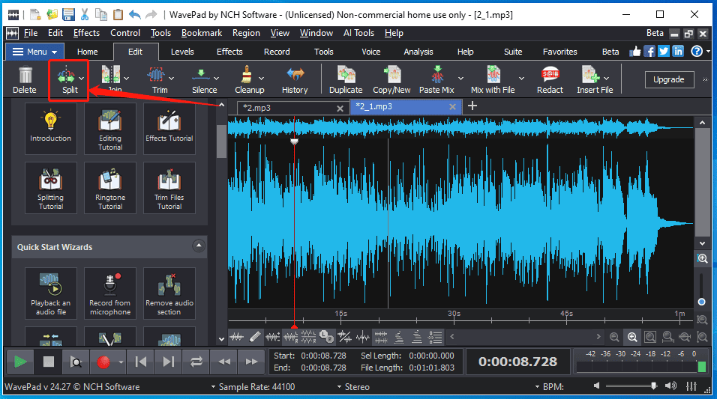717x399 pixels.
Task: Open the Trim dropdown arrow
Action: coord(172,78)
